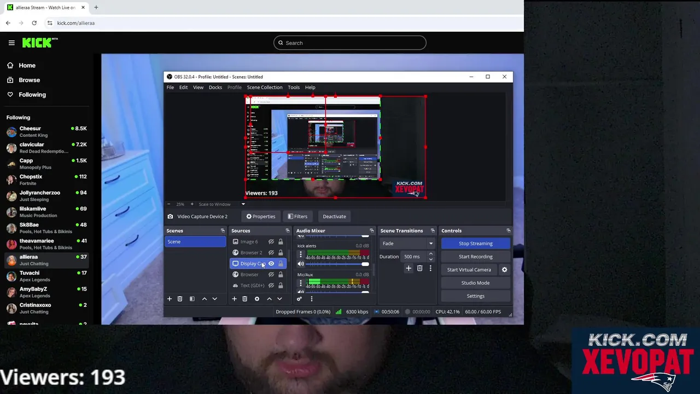Click the Deactivate button
Image resolution: width=700 pixels, height=394 pixels.
pos(334,216)
